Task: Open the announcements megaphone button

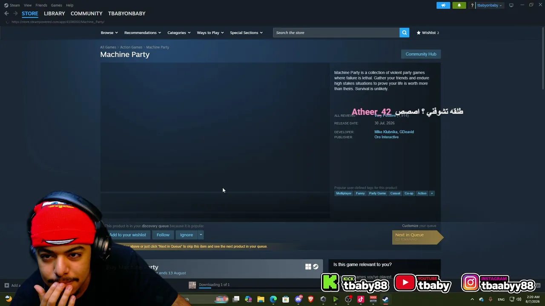Action: coord(443,5)
